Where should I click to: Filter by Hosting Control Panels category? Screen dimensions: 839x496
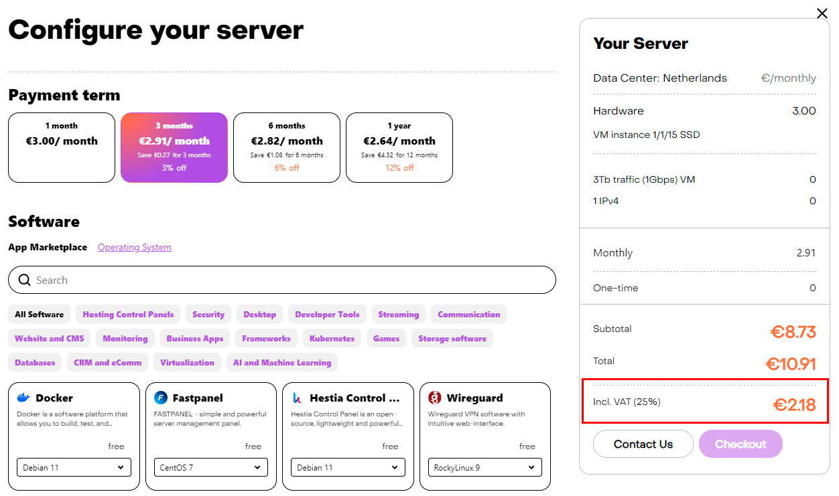(x=128, y=314)
